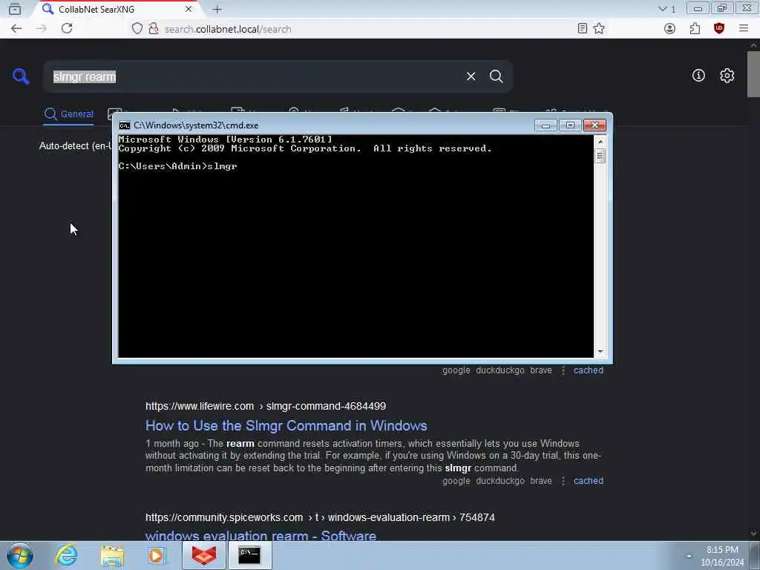Open the Firefox hamburger menu
The image size is (760, 570).
[744, 29]
